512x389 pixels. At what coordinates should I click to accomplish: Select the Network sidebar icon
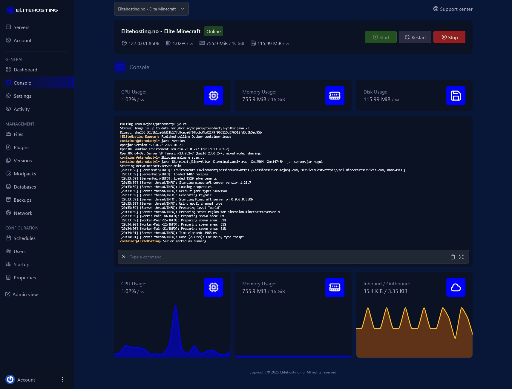(x=9, y=213)
